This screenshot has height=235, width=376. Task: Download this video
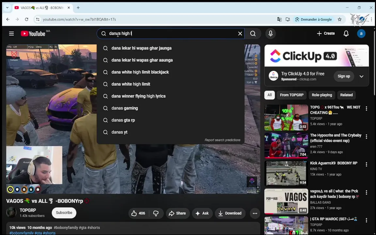tap(230, 213)
